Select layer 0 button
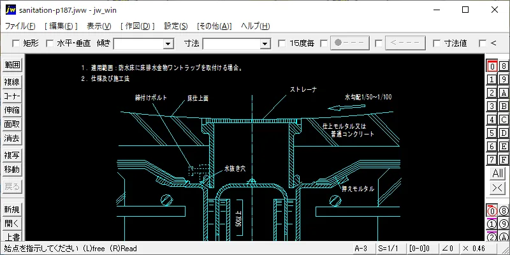The width and height of the screenshot is (510, 255). 492,66
